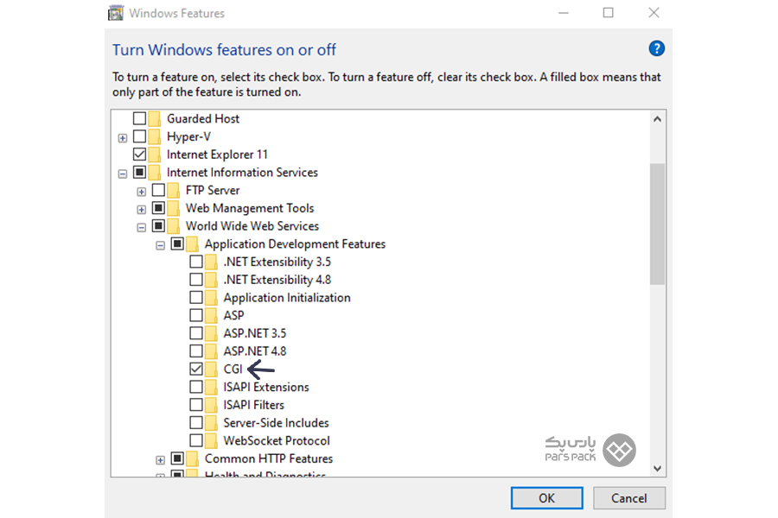The height and width of the screenshot is (518, 778).
Task: Check the ASP checkbox
Action: click(x=196, y=315)
